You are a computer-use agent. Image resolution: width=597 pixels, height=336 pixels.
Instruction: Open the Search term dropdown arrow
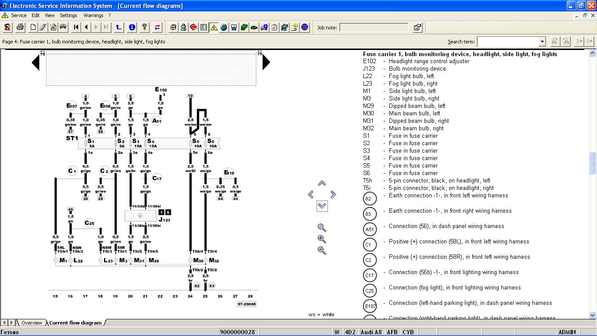[542, 42]
